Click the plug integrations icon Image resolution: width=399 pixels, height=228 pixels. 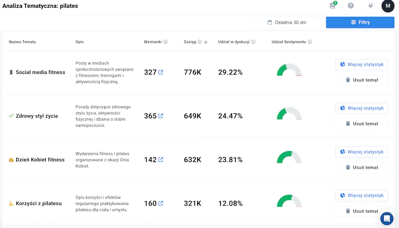coord(371,5)
